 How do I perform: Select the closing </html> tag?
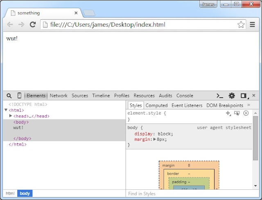click(x=18, y=144)
